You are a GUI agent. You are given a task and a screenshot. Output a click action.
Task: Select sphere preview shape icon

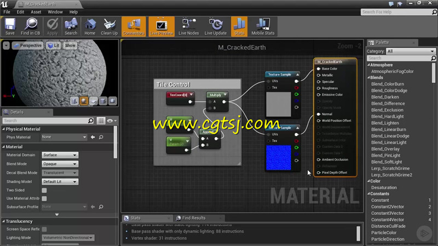84,101
